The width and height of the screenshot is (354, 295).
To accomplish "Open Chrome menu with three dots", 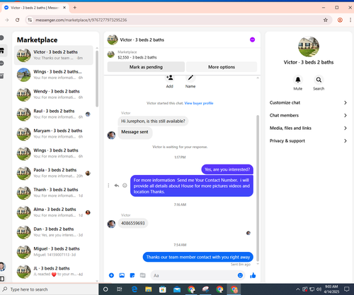I will [x=350, y=20].
